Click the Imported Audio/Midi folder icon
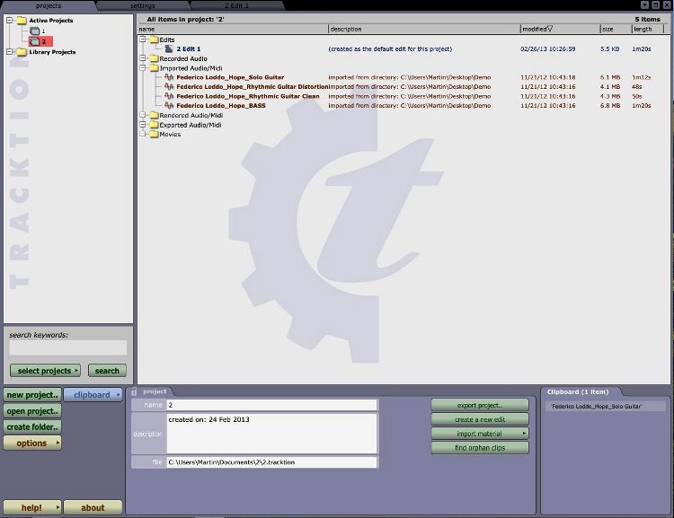The image size is (674, 518). 155,68
